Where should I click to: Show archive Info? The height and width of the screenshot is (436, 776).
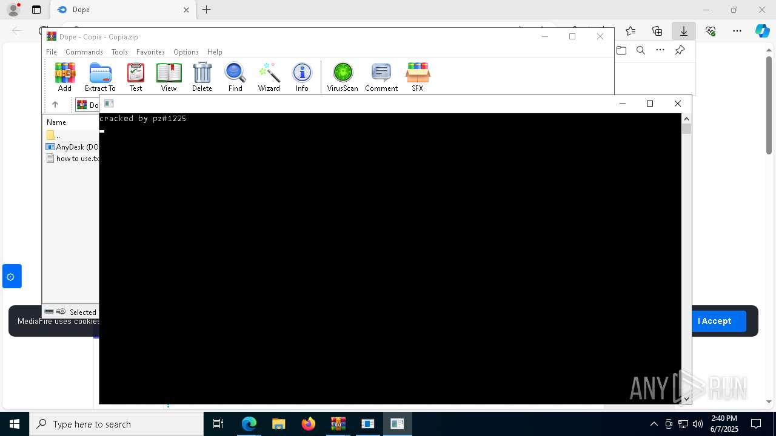tap(302, 77)
